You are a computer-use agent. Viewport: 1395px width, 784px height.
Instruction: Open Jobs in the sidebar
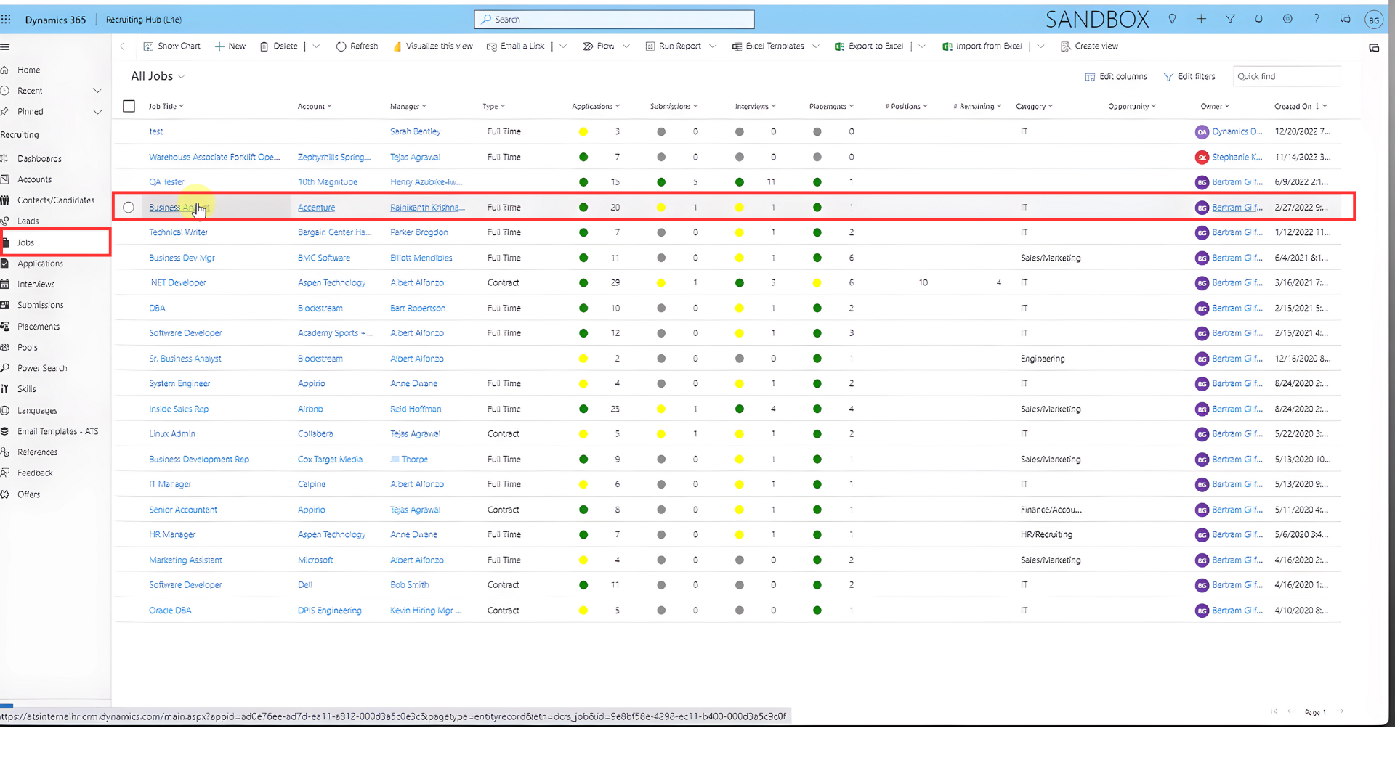point(26,243)
